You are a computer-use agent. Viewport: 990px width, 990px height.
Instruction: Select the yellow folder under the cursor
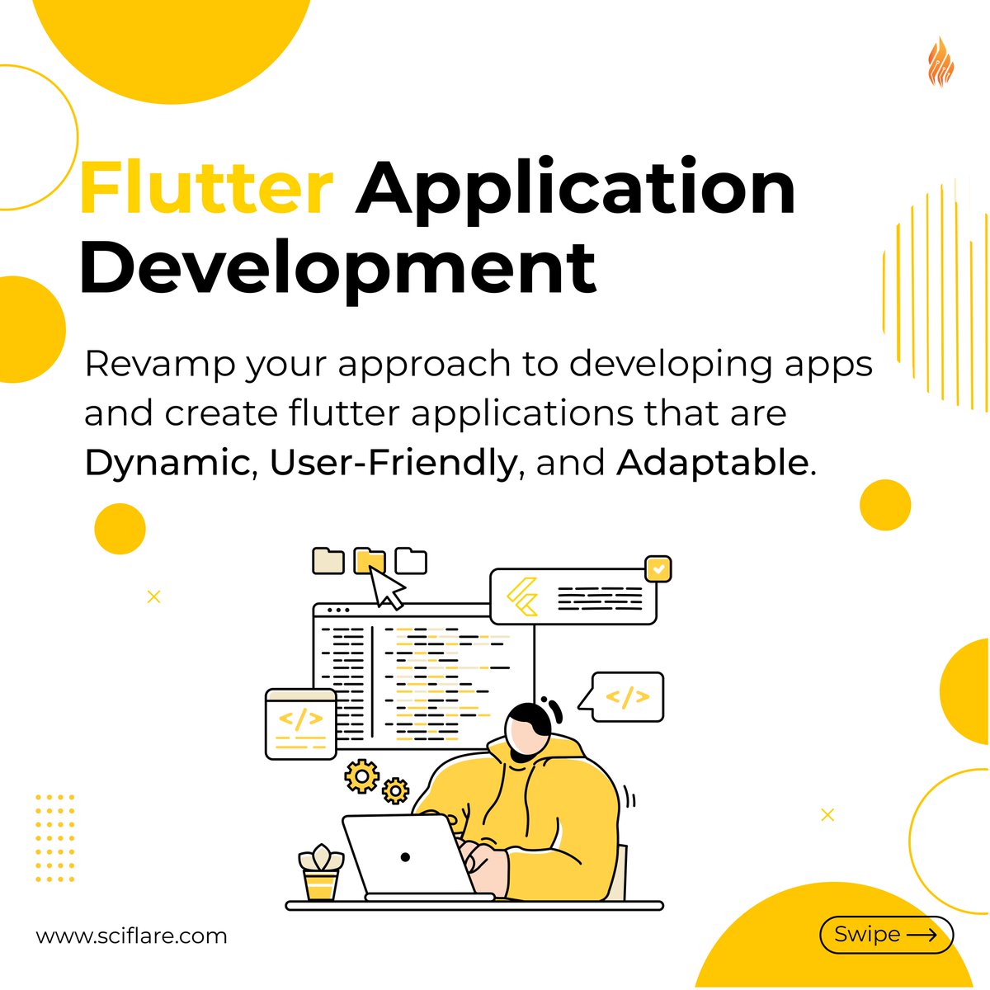tap(369, 560)
